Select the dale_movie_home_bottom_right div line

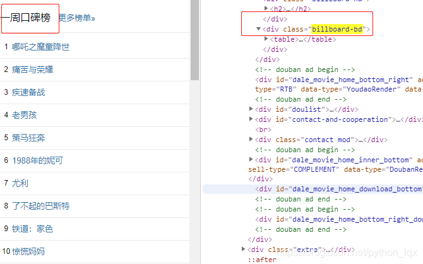pyautogui.click(x=339, y=80)
